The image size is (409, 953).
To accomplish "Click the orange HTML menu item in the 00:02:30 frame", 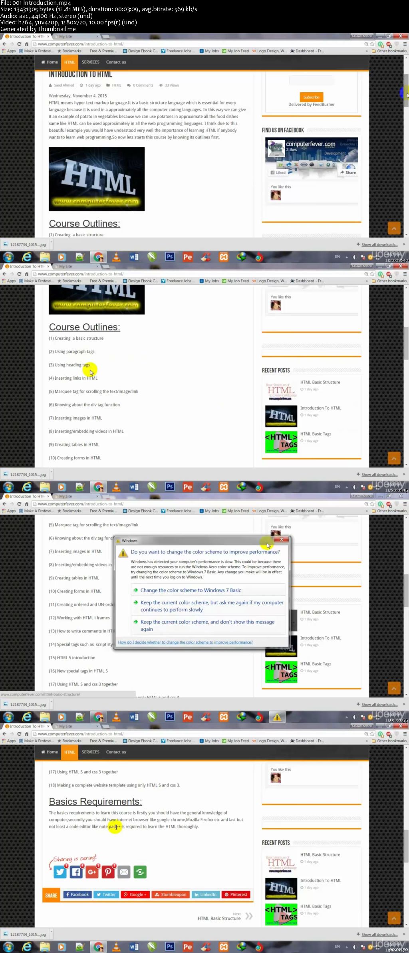I will click(x=69, y=752).
